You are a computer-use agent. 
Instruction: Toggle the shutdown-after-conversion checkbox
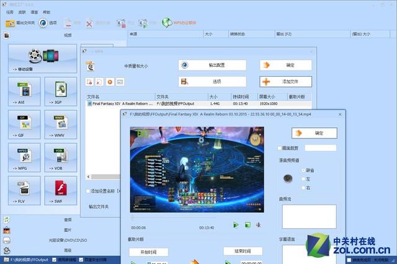[x=349, y=260]
